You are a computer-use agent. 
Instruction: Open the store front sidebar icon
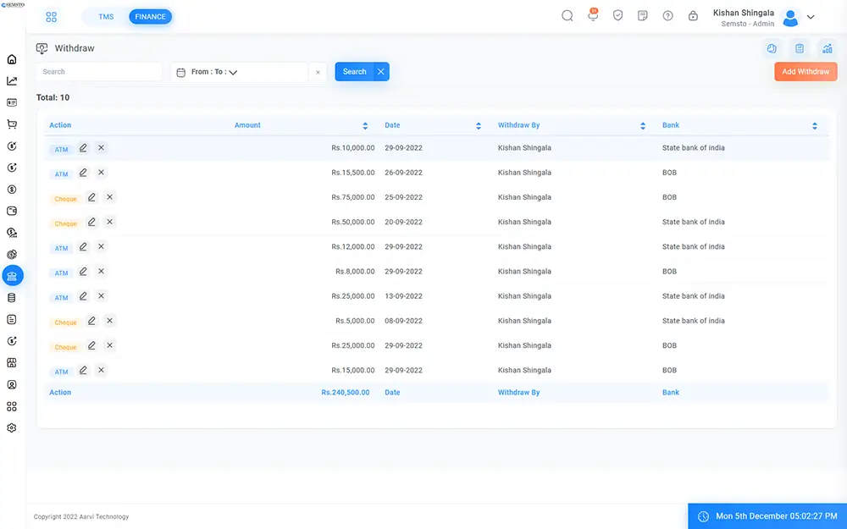12,363
